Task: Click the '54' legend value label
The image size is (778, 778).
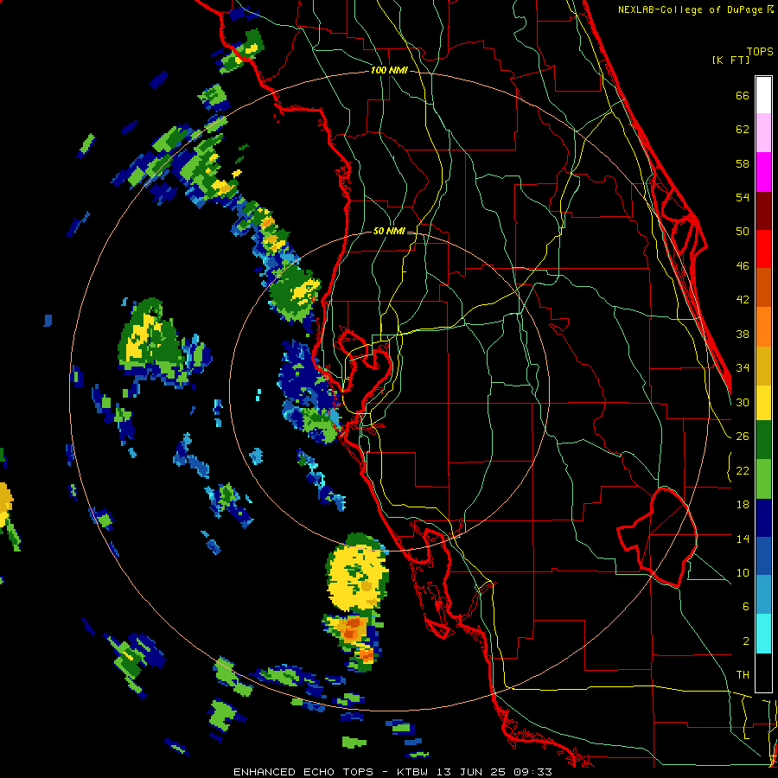Action: point(743,197)
